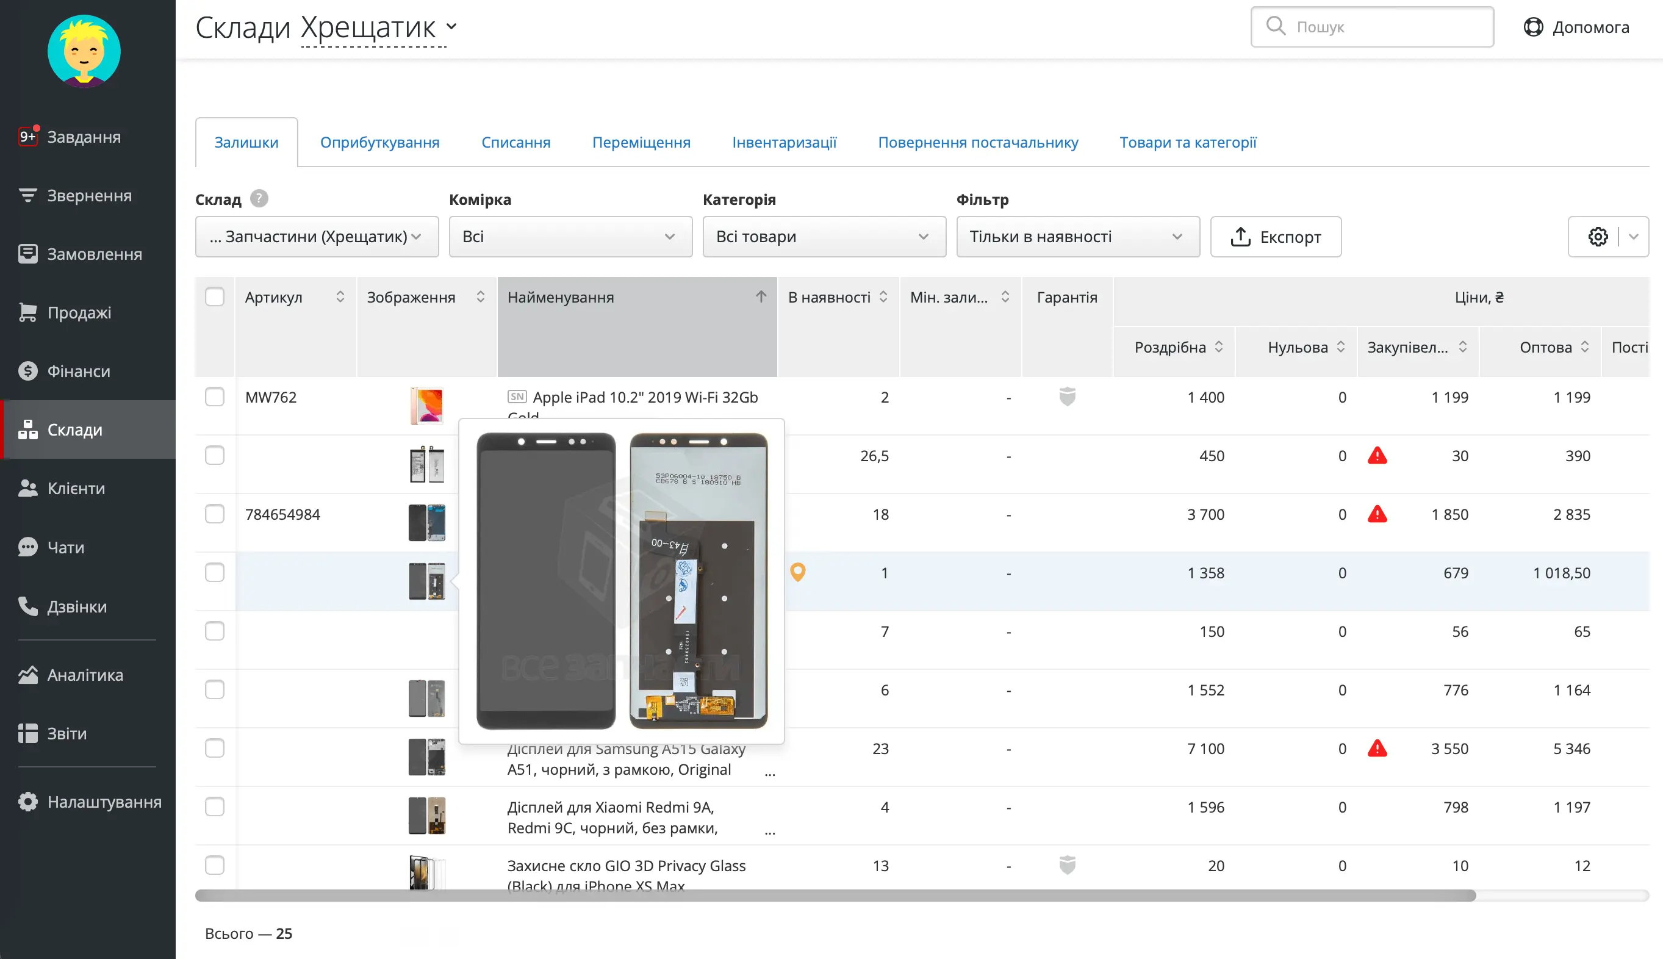1663x959 pixels.
Task: Open the Склад Запчастини dropdown
Action: [317, 237]
